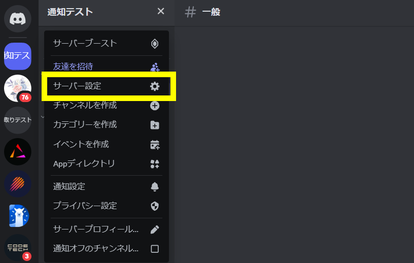Screen dimensions: 414x263
Task: Open the black triangle logo server
Action: [x=18, y=152]
